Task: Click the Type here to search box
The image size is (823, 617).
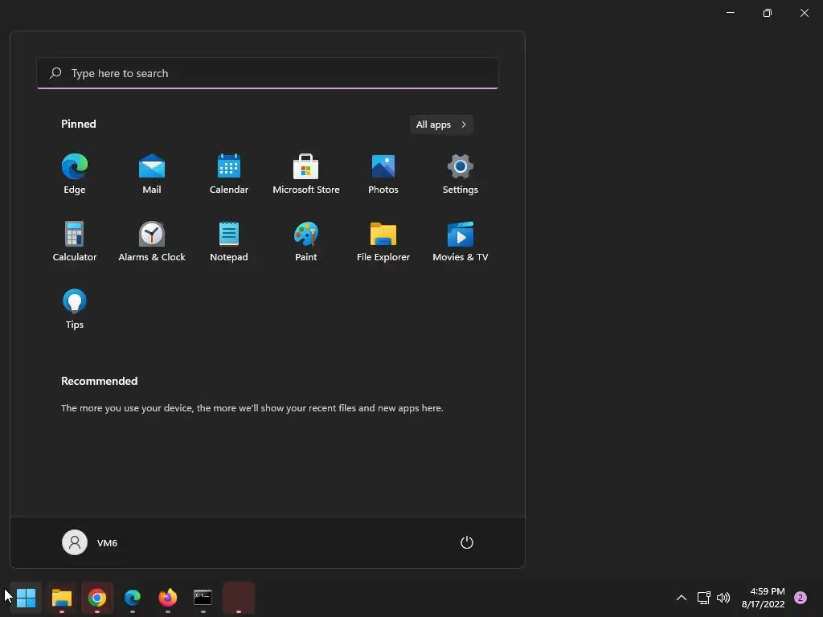Action: click(x=268, y=73)
